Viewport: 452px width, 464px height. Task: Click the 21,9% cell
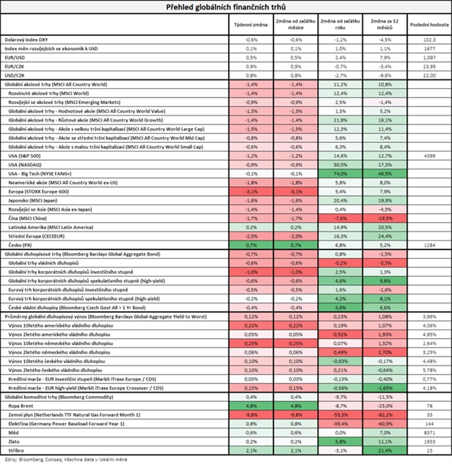coord(339,120)
